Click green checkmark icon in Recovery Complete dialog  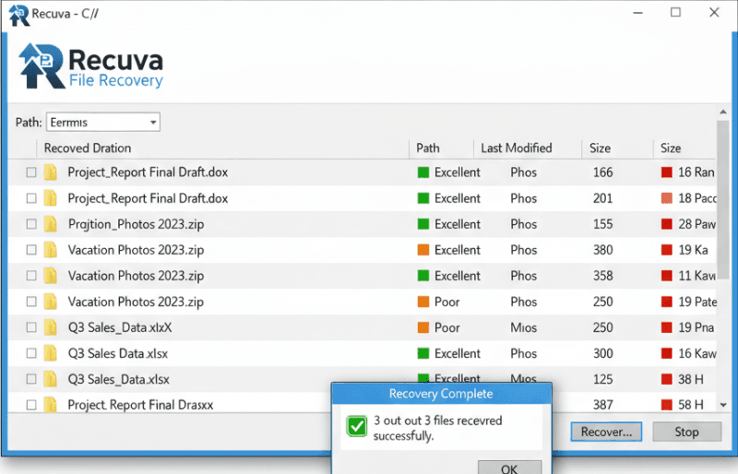click(356, 425)
